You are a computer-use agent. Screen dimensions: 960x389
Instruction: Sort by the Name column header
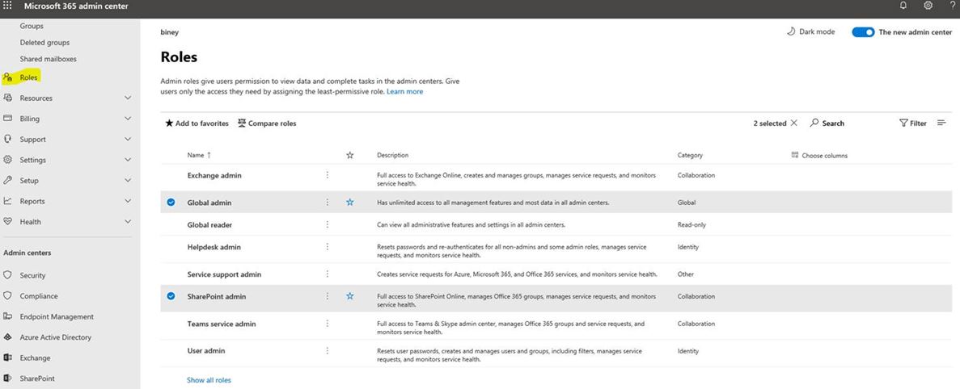point(199,155)
